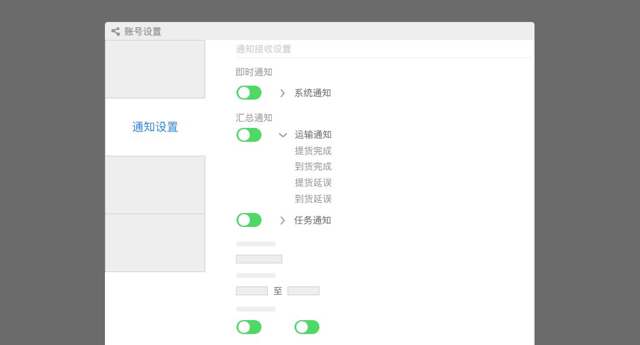Image resolution: width=640 pixels, height=345 pixels.
Task: Open the blank sidebar tab directly below 通知设置
Action: tap(155, 185)
